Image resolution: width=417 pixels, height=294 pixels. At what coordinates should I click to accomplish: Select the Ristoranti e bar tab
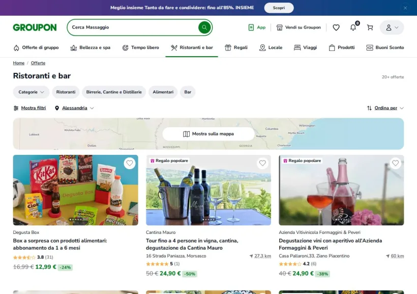tap(192, 47)
